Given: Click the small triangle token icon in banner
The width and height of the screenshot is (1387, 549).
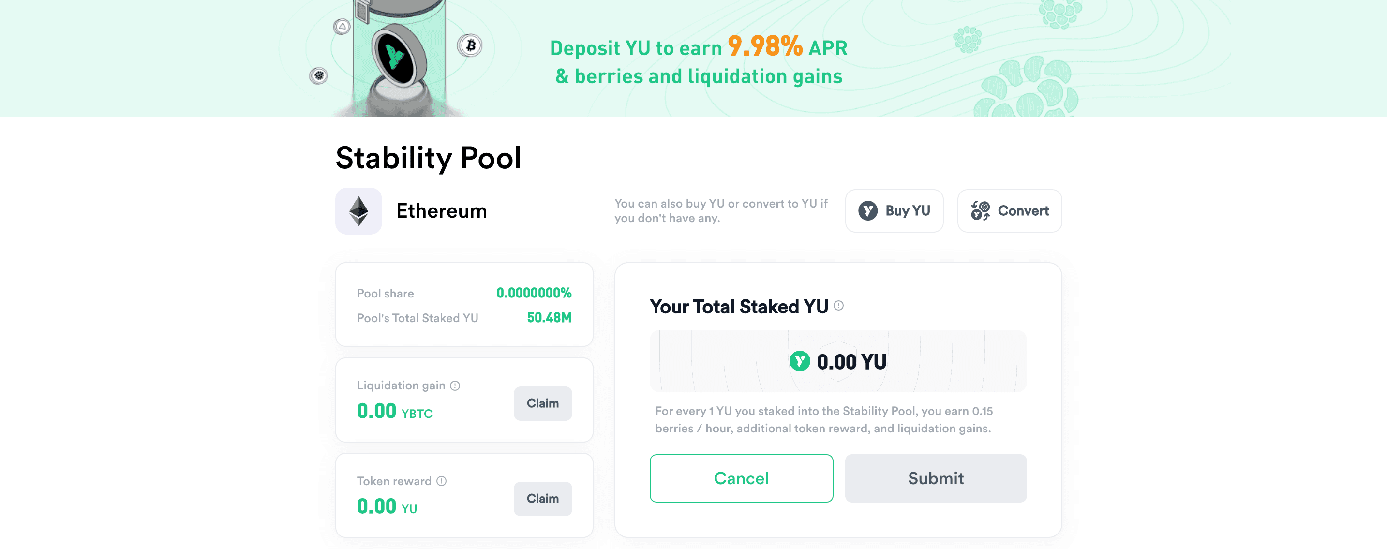Looking at the screenshot, I should click(342, 27).
